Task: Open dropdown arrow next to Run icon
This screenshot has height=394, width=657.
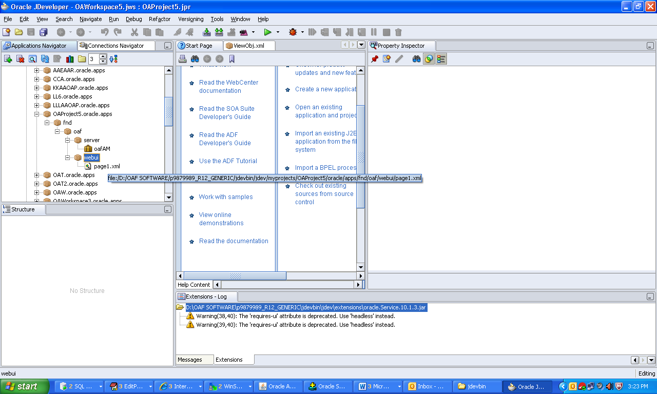Action: (x=278, y=32)
